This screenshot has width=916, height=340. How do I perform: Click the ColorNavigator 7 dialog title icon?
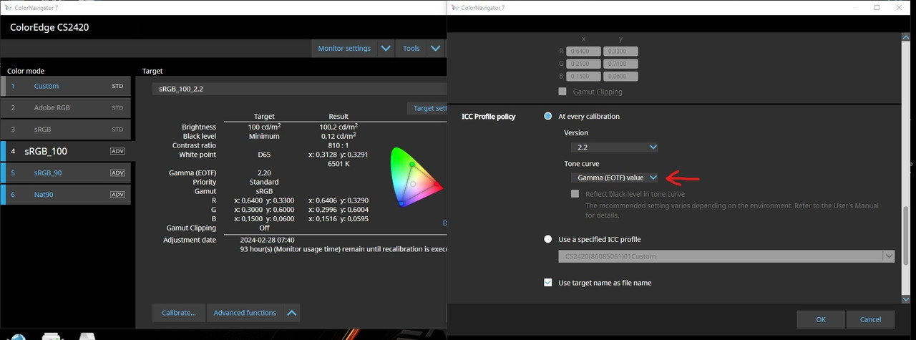click(455, 7)
